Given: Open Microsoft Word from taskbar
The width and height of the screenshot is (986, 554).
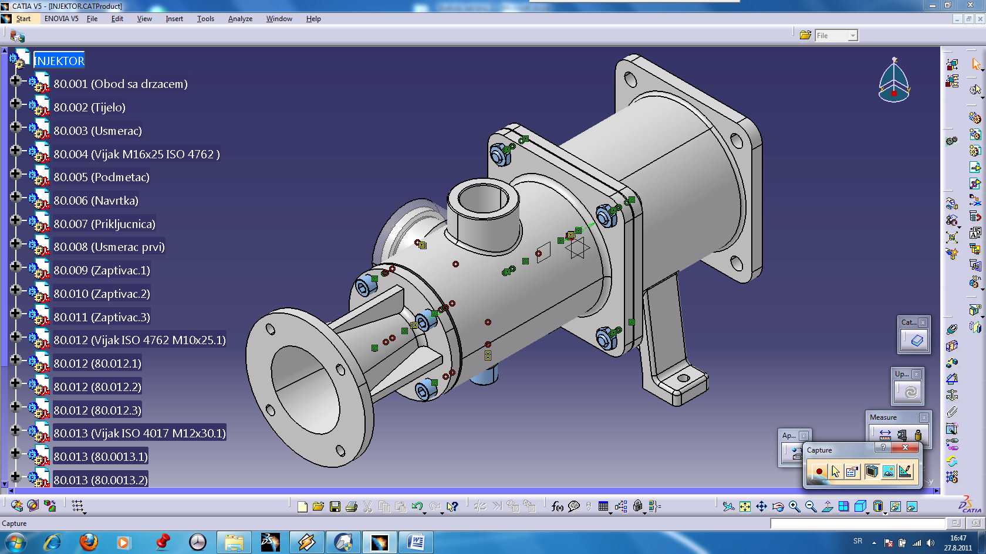Looking at the screenshot, I should coord(416,542).
